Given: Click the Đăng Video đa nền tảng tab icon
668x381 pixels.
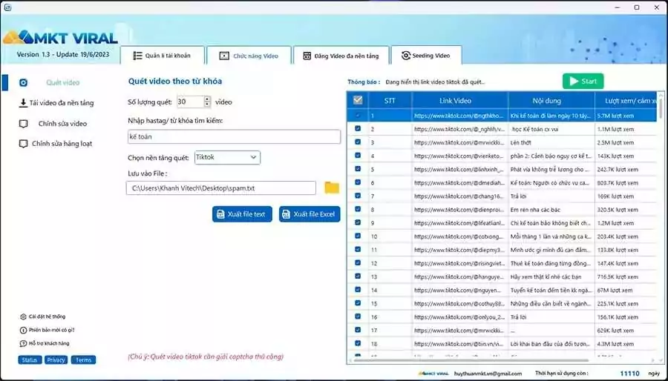Looking at the screenshot, I should pos(307,56).
